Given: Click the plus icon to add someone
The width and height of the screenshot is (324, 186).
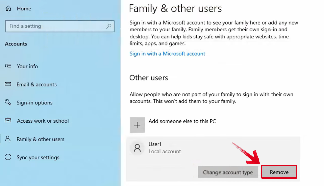Looking at the screenshot, I should pyautogui.click(x=137, y=125).
